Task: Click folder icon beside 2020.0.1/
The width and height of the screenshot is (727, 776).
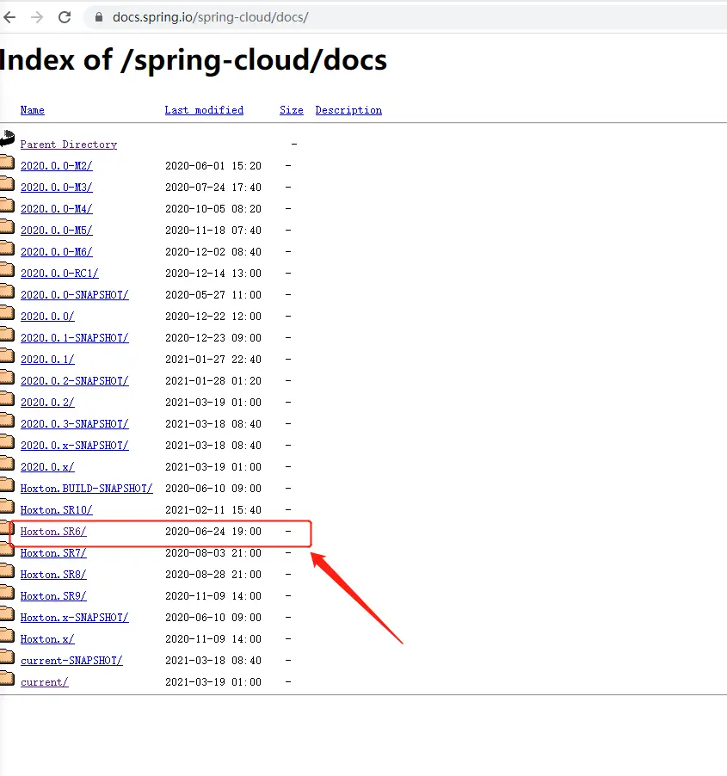Action: (7, 355)
